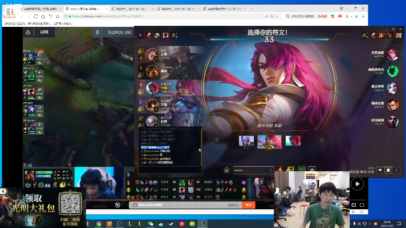
Task: Toggle the page-fullscreen icon in stream player
Action: point(354,205)
